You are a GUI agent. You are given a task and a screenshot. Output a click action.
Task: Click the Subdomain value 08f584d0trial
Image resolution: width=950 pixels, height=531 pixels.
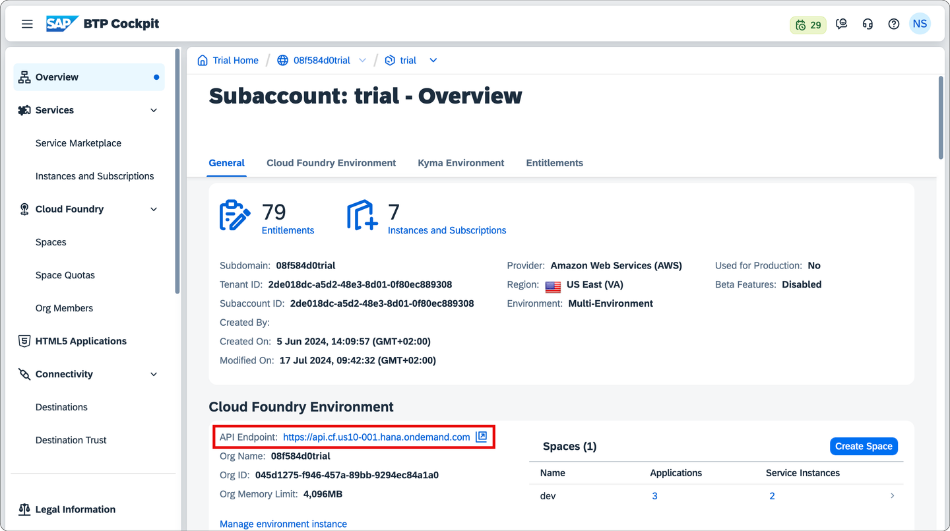coord(306,265)
